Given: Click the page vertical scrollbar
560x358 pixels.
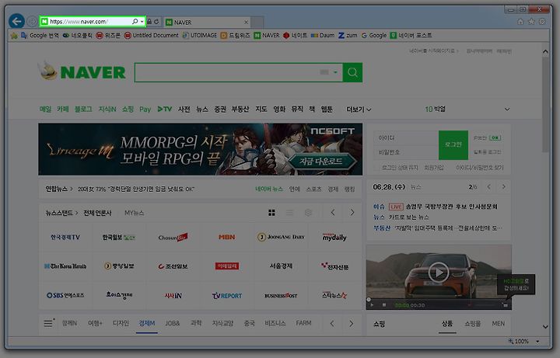Looking at the screenshot, I should [545, 103].
